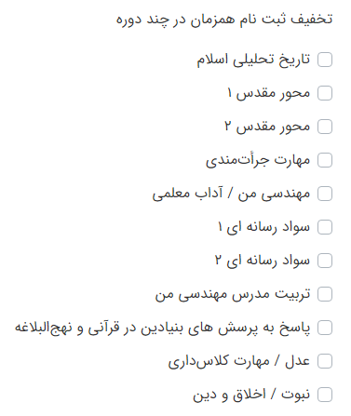
Task: Click the مهندسی من / آداب معلمی label text
Action: (231, 194)
